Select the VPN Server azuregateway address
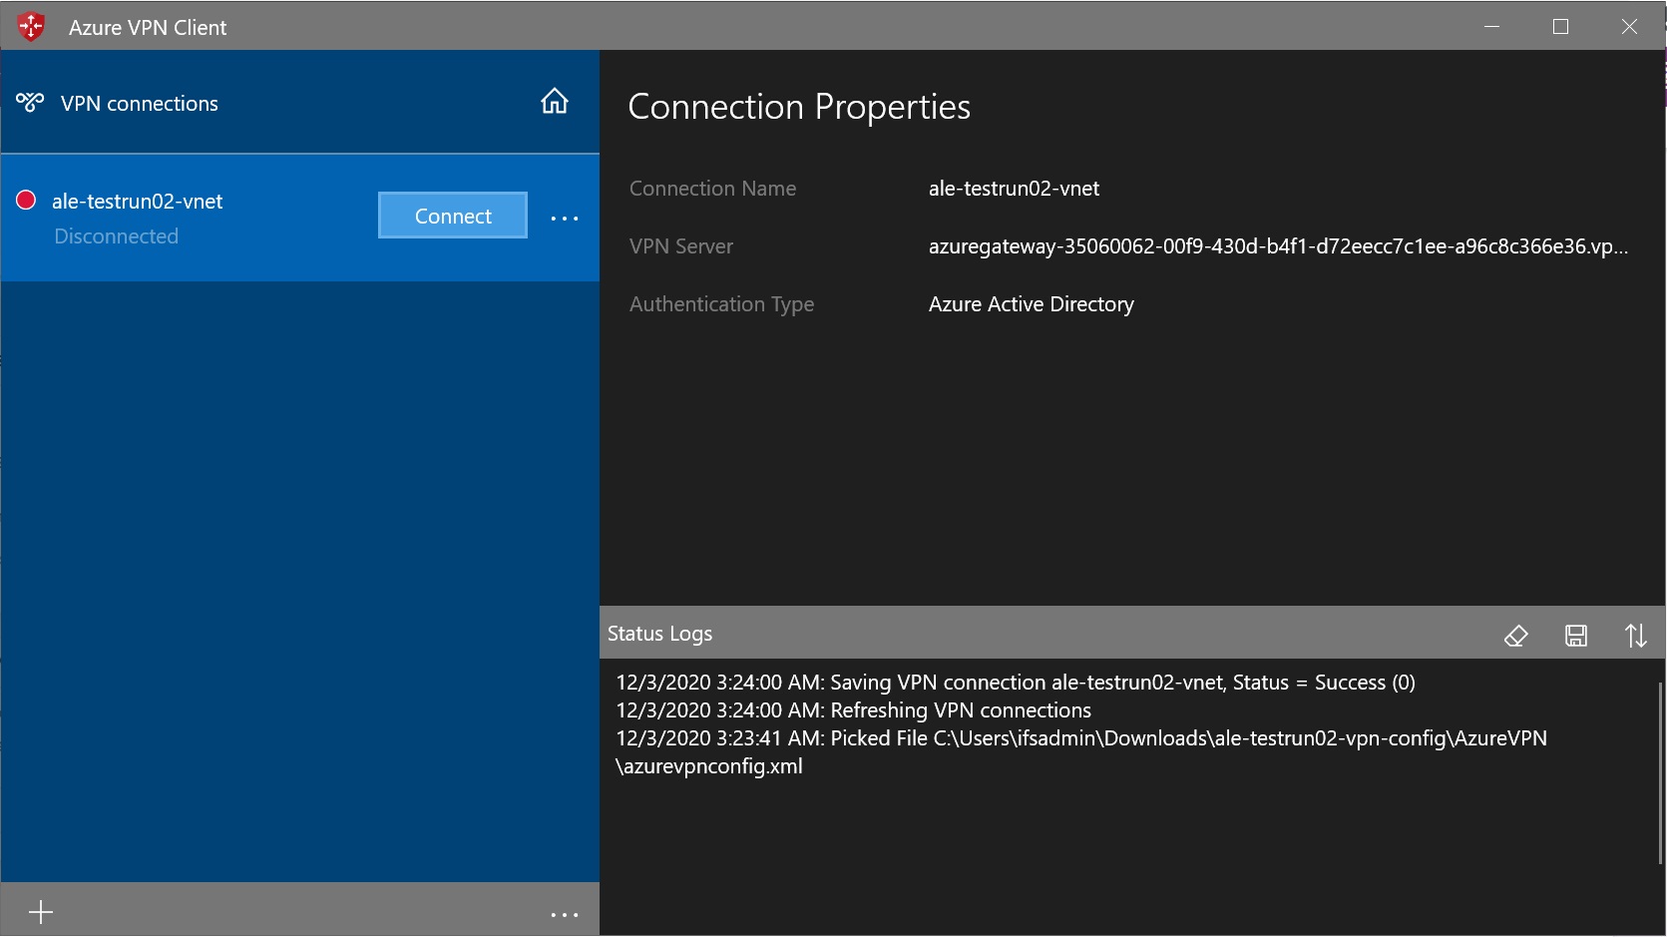 click(x=1278, y=246)
